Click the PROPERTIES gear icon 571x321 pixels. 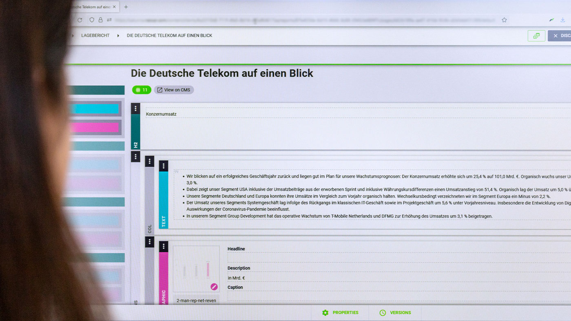[x=325, y=313]
